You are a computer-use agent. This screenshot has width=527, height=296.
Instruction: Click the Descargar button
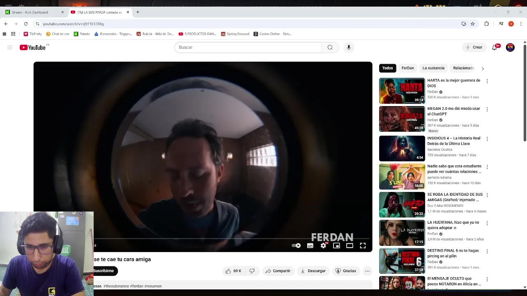(313, 271)
